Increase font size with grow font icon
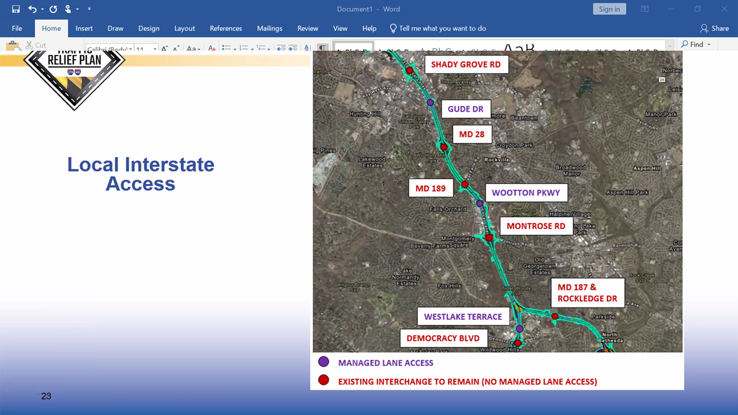Image resolution: width=738 pixels, height=415 pixels. [164, 48]
